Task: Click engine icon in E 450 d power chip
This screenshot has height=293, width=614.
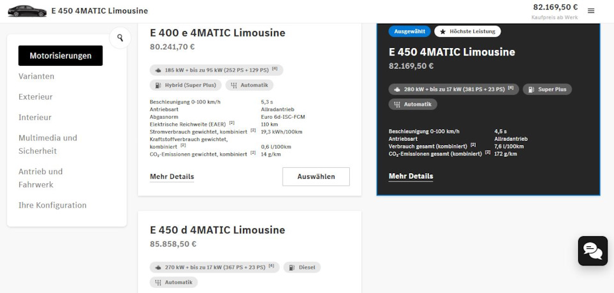Action: click(x=158, y=267)
